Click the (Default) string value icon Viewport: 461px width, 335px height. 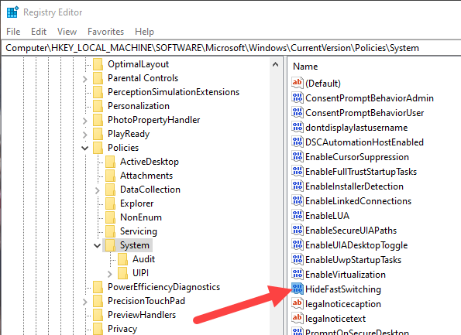click(297, 83)
